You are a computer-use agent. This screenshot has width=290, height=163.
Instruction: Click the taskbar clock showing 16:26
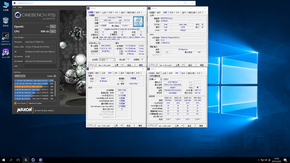(x=276, y=160)
